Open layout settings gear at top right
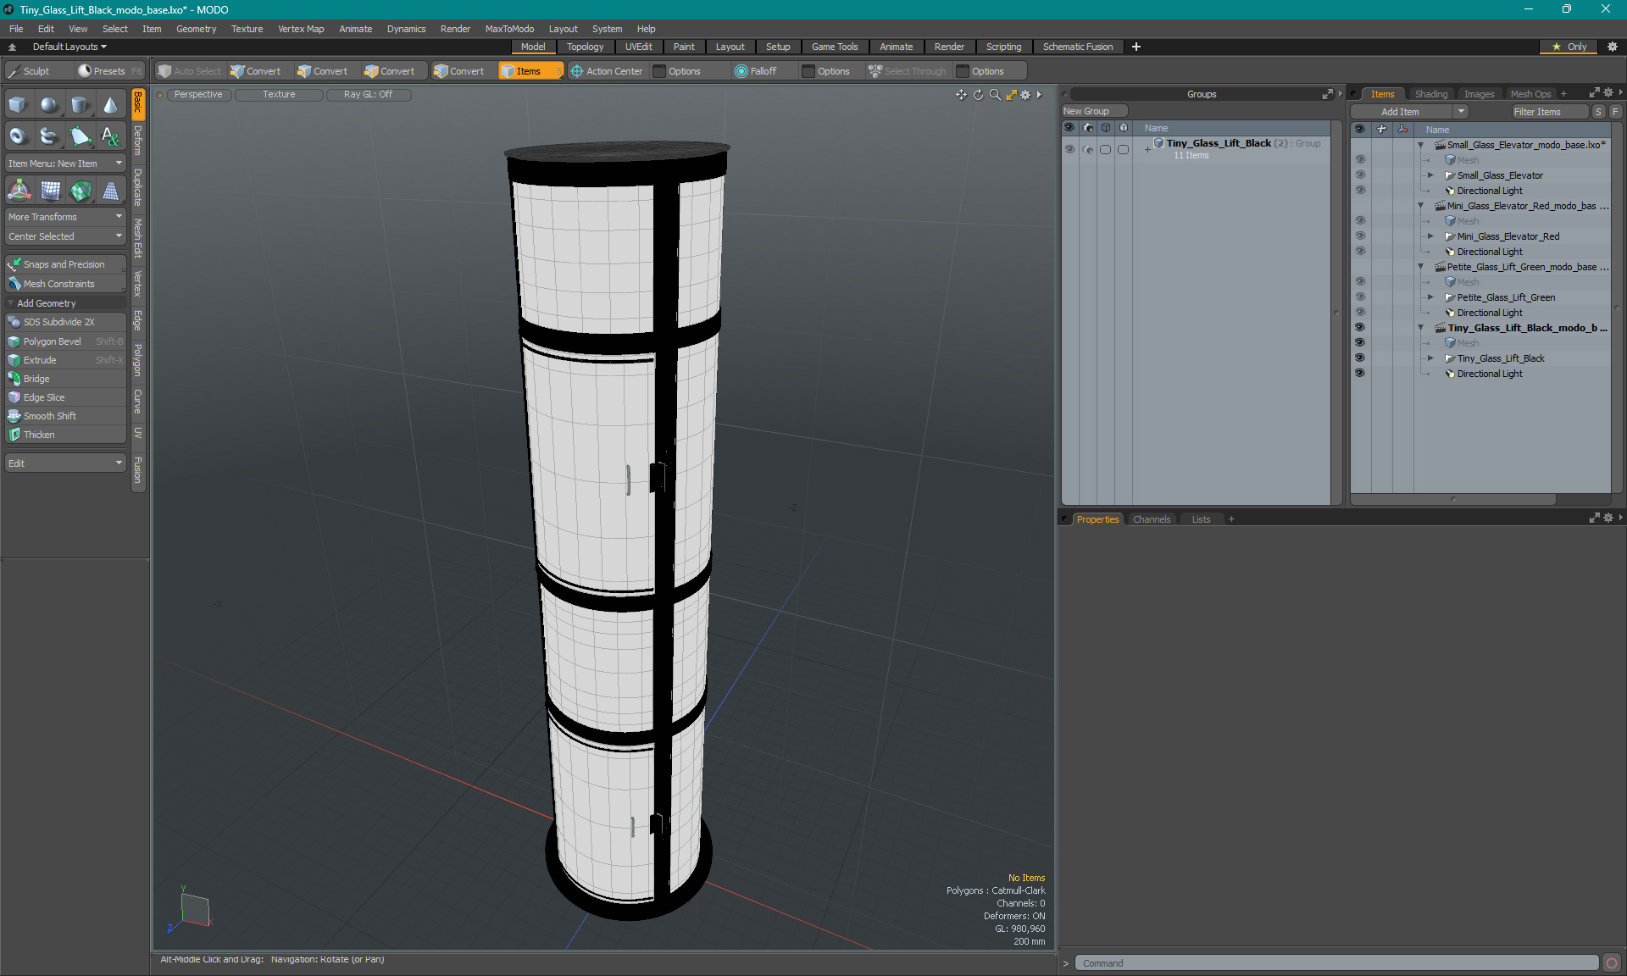Screen dimensions: 1627x976 (x=1613, y=47)
